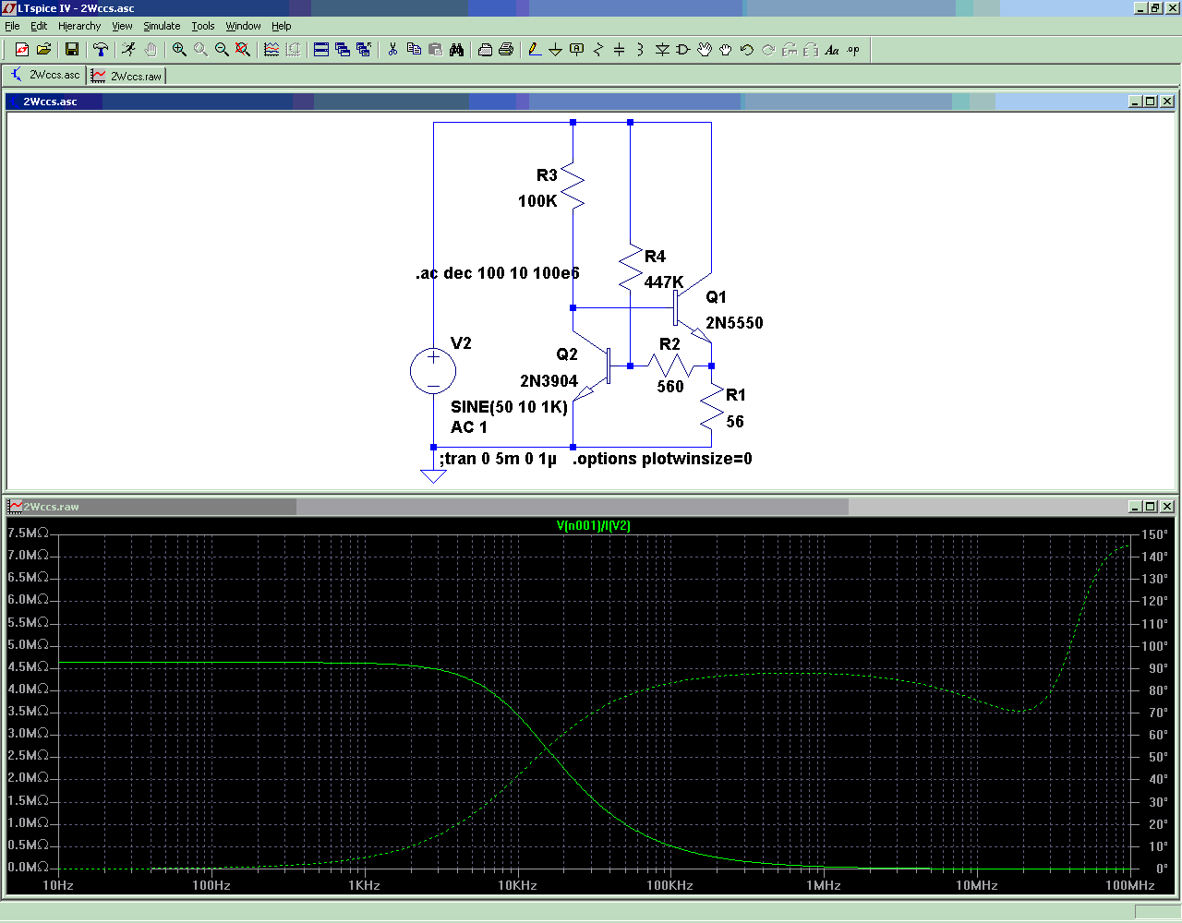The height and width of the screenshot is (923, 1182).
Task: Place an inductor from the toolbar
Action: pos(640,50)
